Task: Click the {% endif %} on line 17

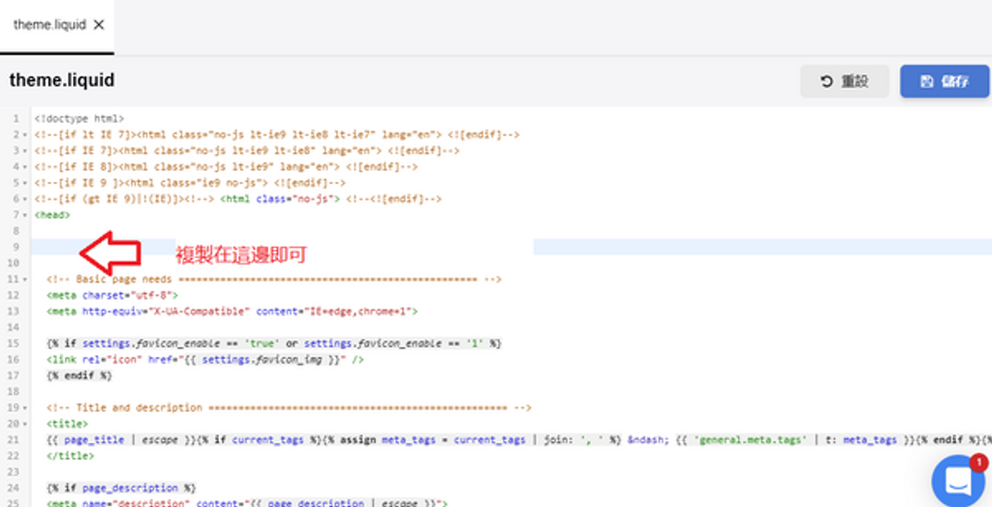Action: click(x=79, y=375)
